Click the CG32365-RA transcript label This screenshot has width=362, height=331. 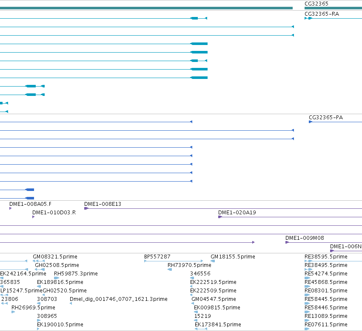322,14
